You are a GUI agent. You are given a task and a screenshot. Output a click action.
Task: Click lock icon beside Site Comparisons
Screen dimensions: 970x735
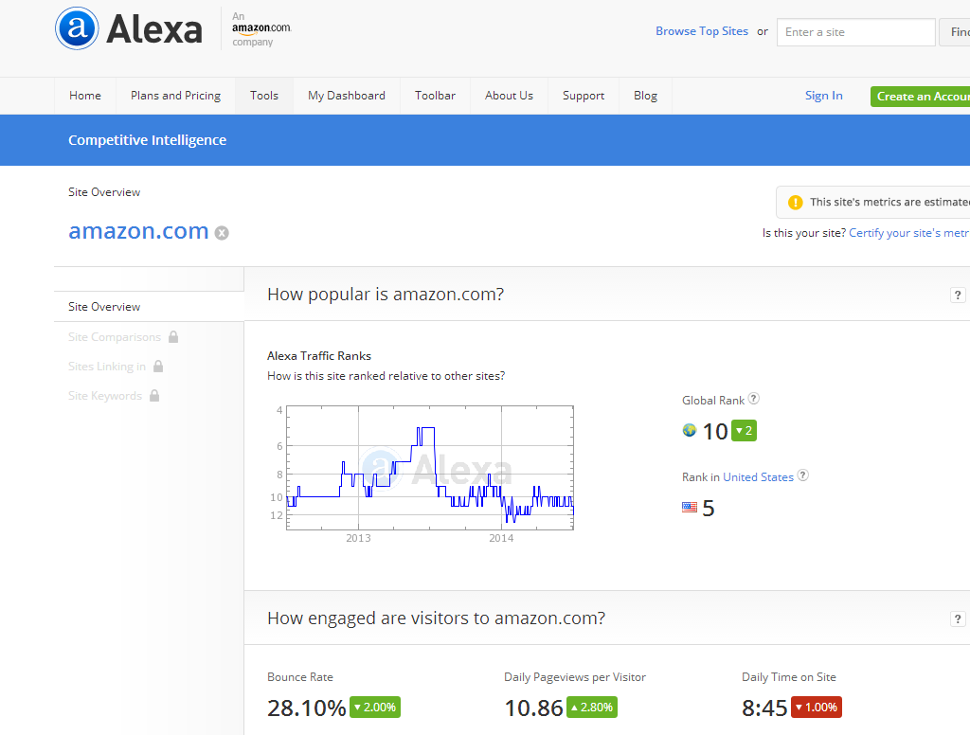pos(173,336)
